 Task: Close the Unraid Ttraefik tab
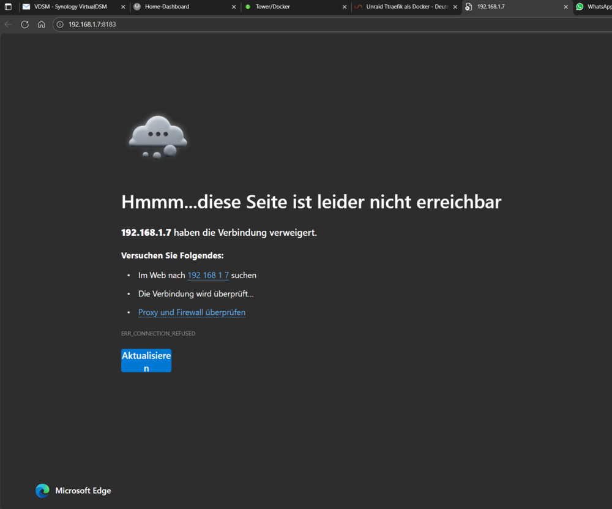[455, 7]
